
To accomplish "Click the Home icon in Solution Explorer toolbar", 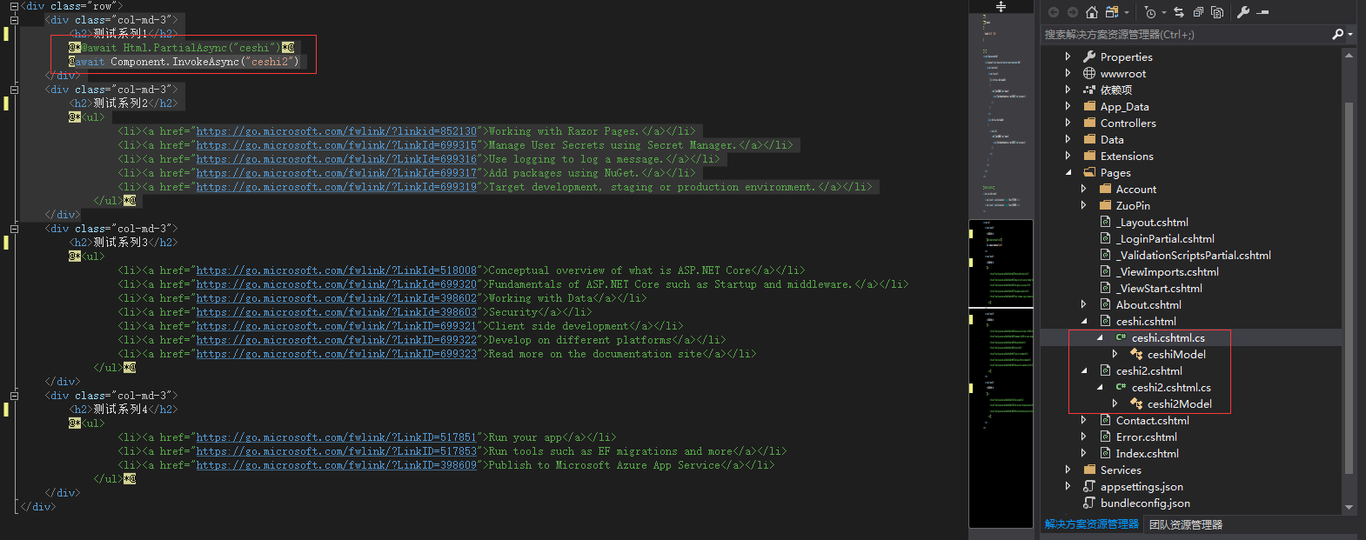I will pos(1092,12).
